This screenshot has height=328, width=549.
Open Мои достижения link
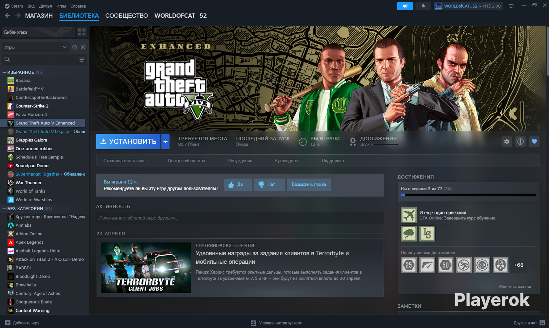point(515,287)
